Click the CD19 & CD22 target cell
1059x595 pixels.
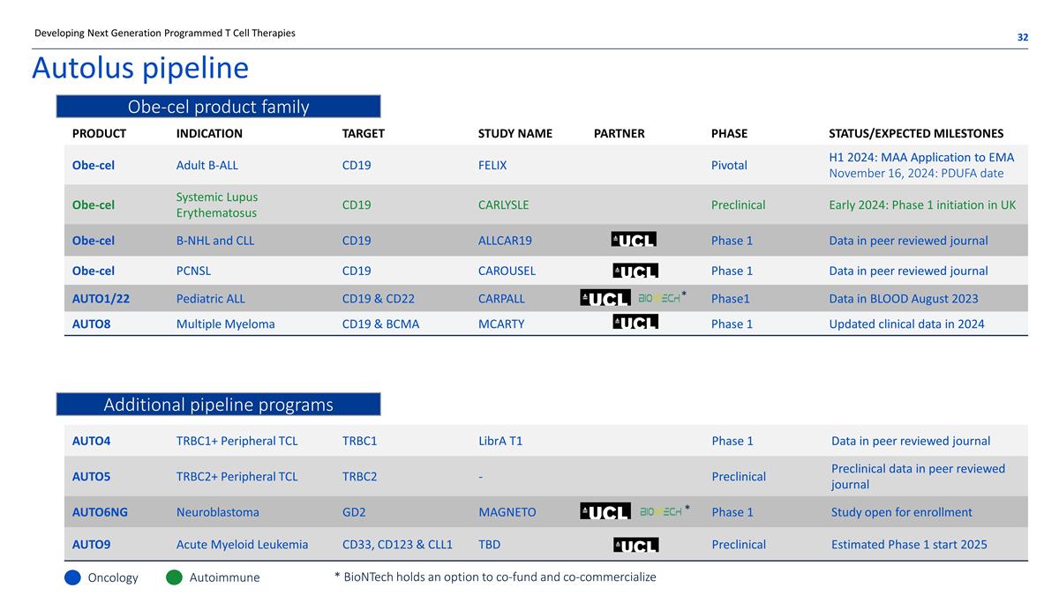378,299
